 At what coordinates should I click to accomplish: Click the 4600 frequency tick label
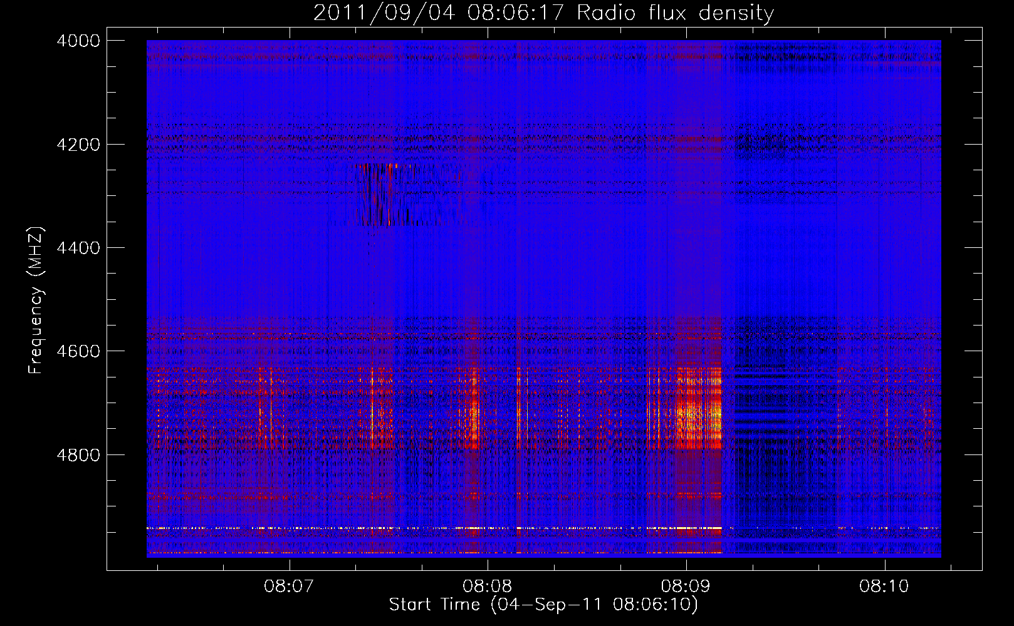click(78, 351)
